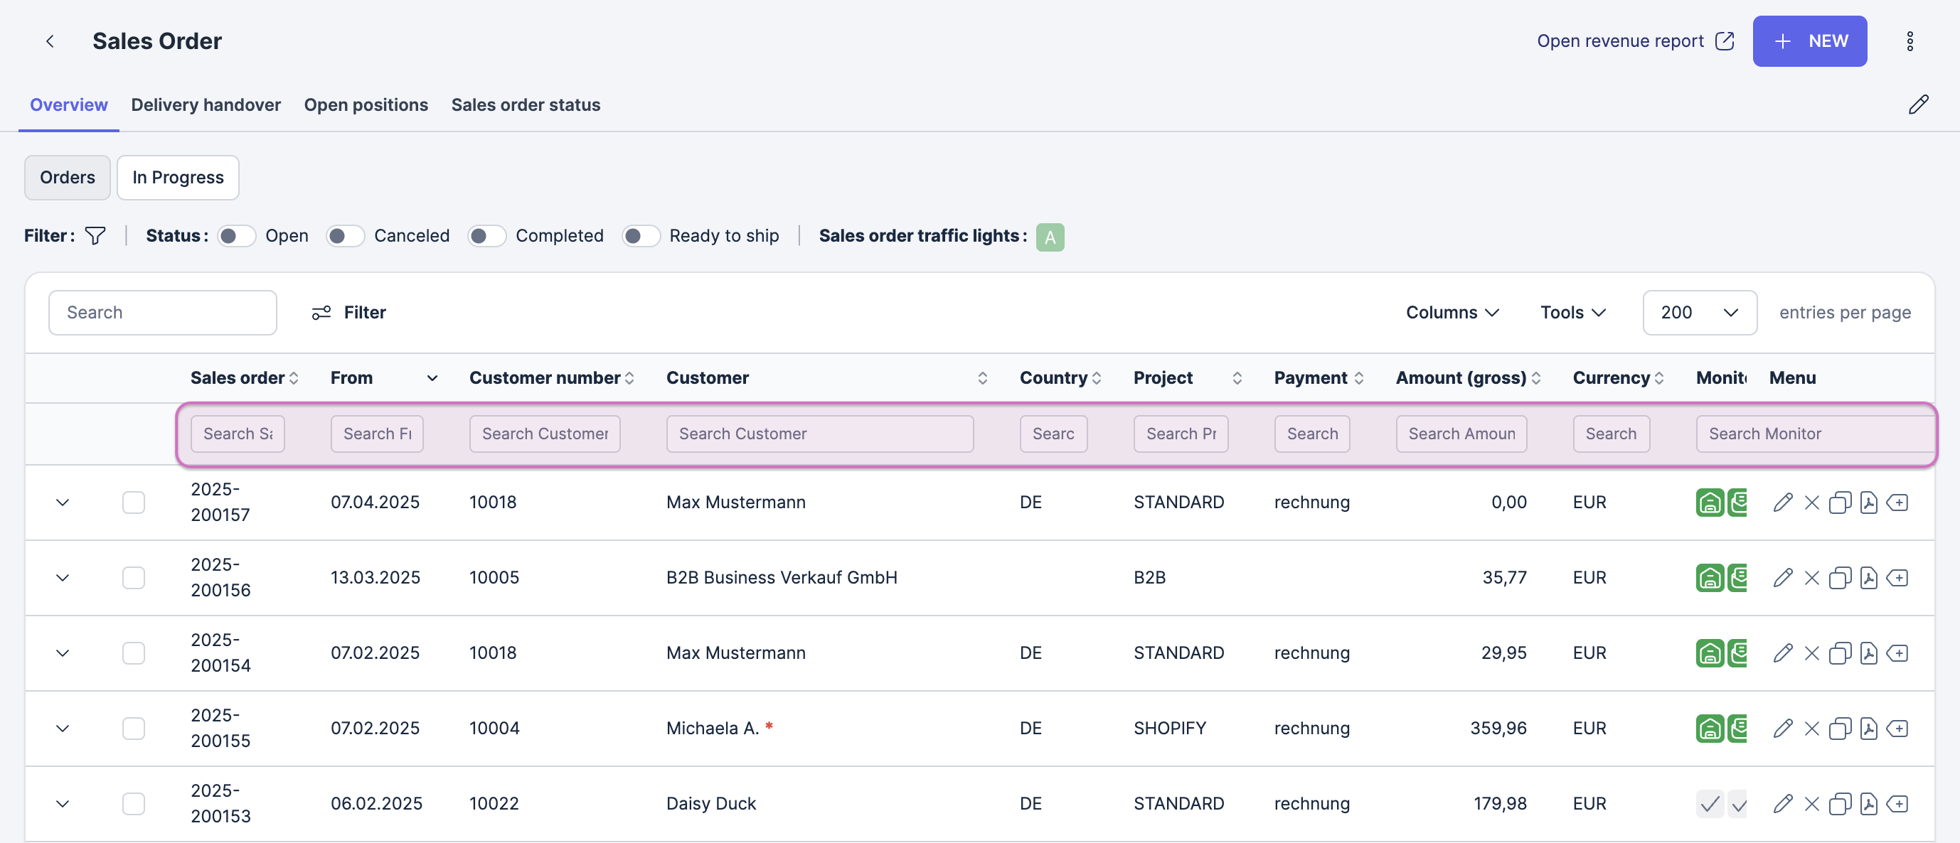Open the Columns dropdown
1960x843 pixels.
[1452, 313]
